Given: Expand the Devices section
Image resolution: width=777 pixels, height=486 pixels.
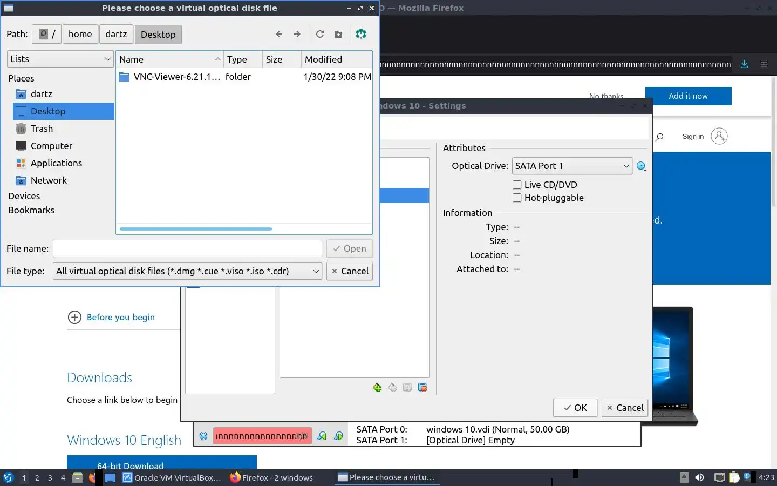Looking at the screenshot, I should tap(24, 196).
